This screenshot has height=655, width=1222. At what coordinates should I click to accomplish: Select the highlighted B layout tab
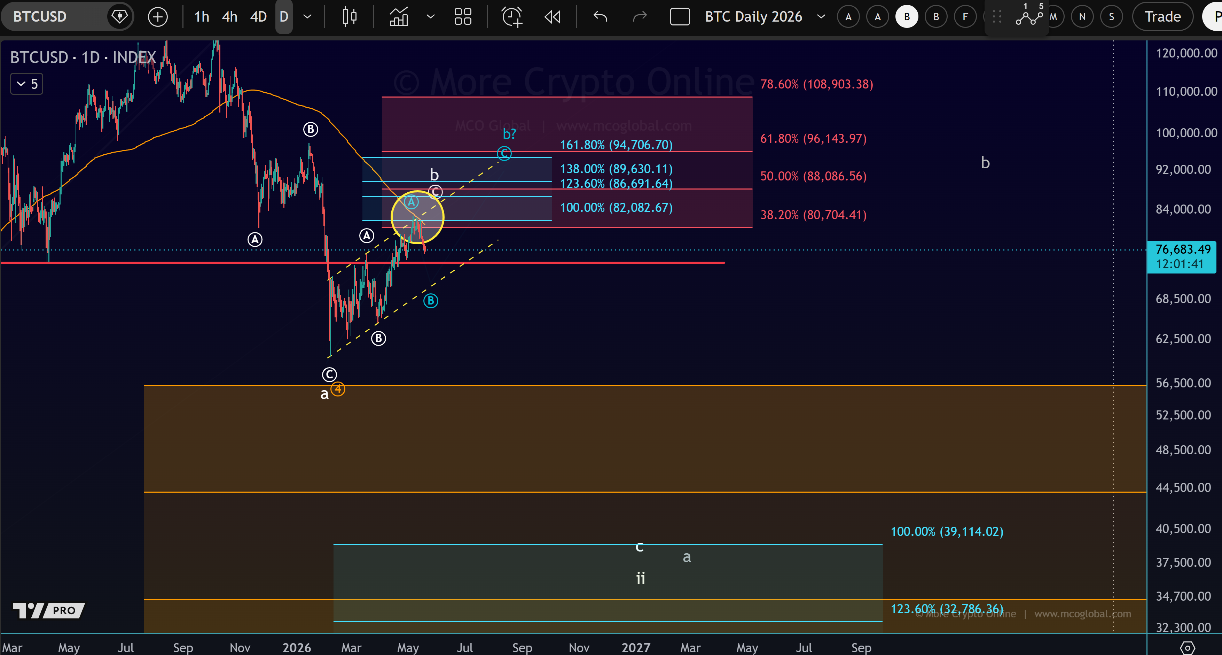tap(907, 17)
